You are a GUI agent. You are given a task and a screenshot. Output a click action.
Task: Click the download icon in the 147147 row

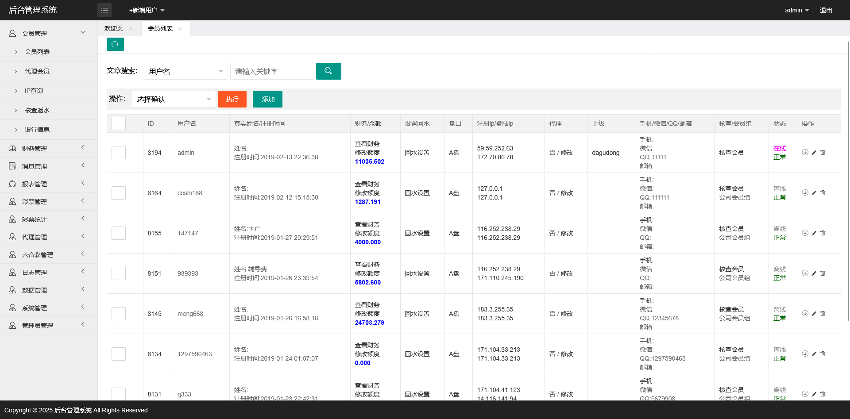tap(805, 233)
